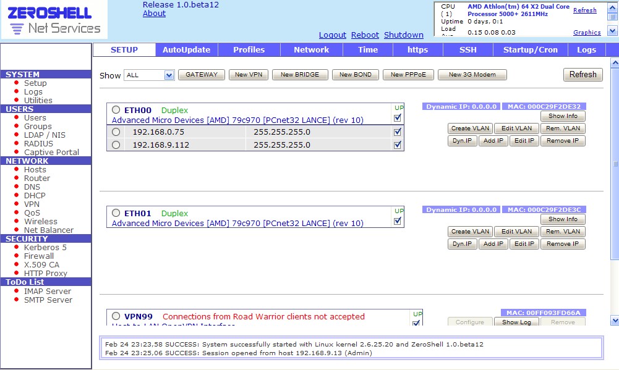Select the 192.168.9.112 address radio button
The height and width of the screenshot is (370, 619).
[x=116, y=145]
